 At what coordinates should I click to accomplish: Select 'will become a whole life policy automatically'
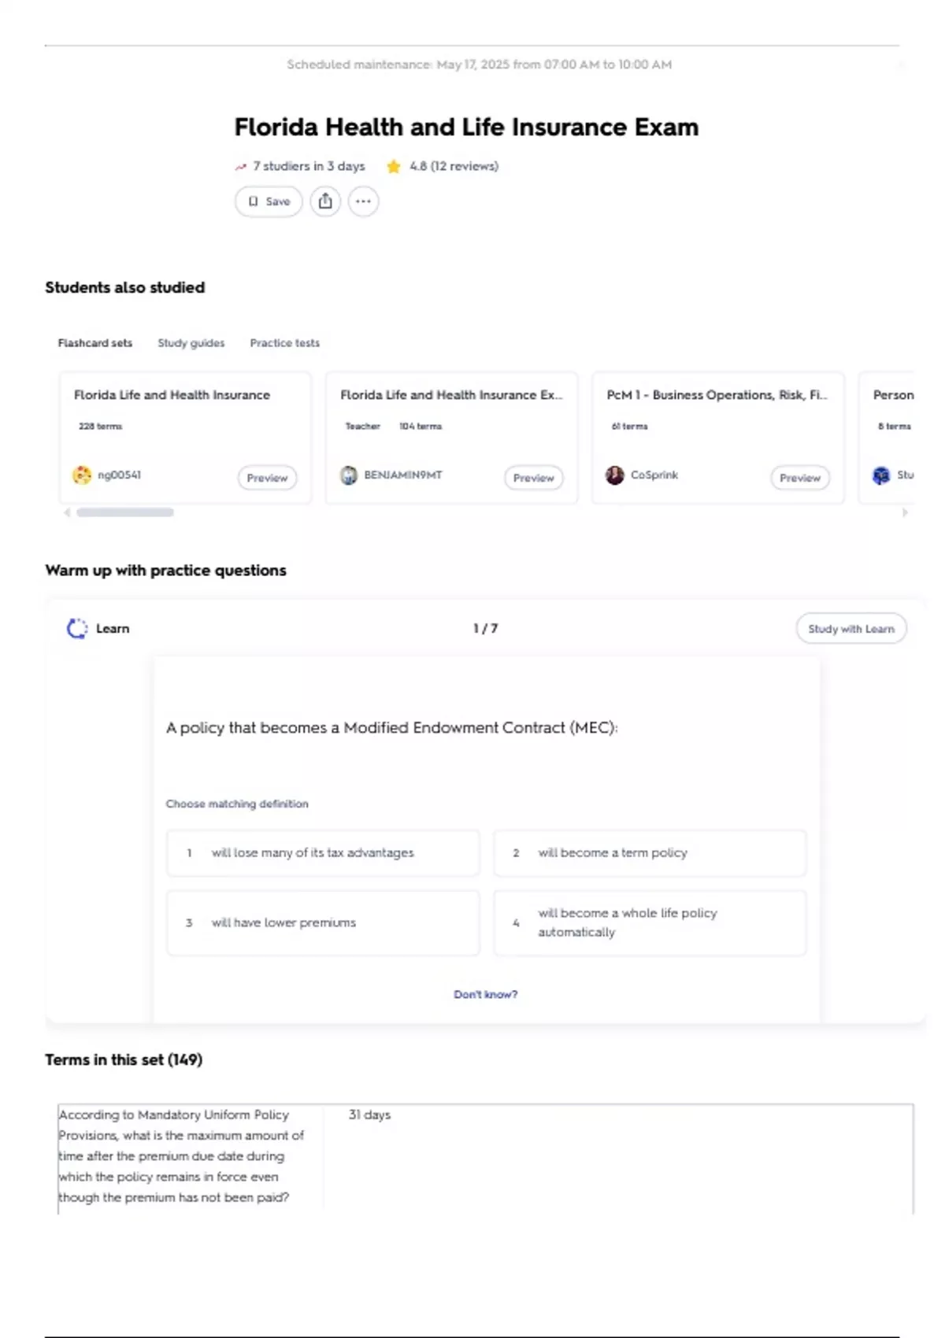tap(650, 922)
